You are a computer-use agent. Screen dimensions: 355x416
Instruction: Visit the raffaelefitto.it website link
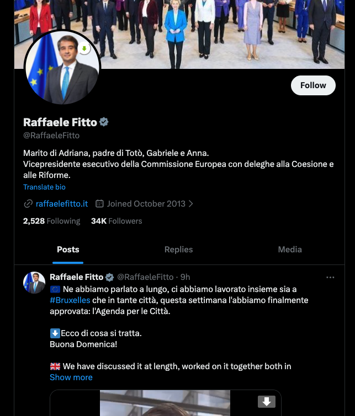62,204
